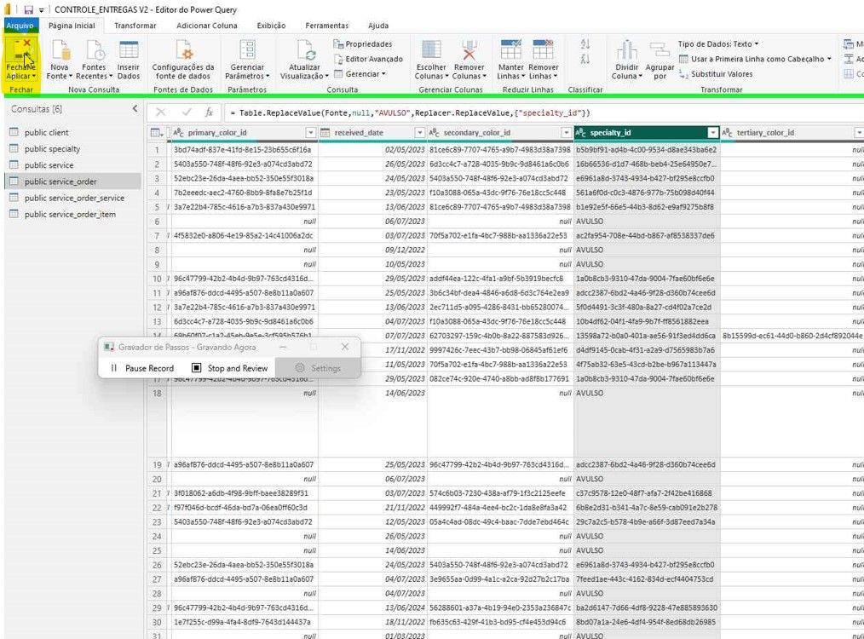Click the Fechar e Aplicar icon
Viewport: 864px width, 639px height.
click(21, 50)
